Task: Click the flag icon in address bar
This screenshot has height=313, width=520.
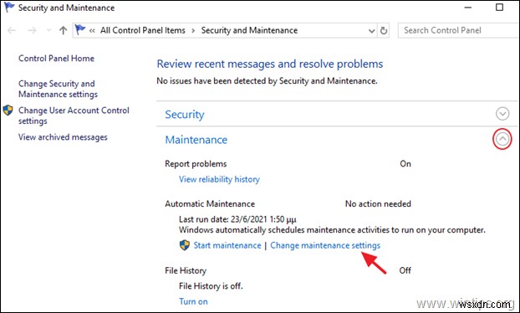Action: (x=80, y=30)
